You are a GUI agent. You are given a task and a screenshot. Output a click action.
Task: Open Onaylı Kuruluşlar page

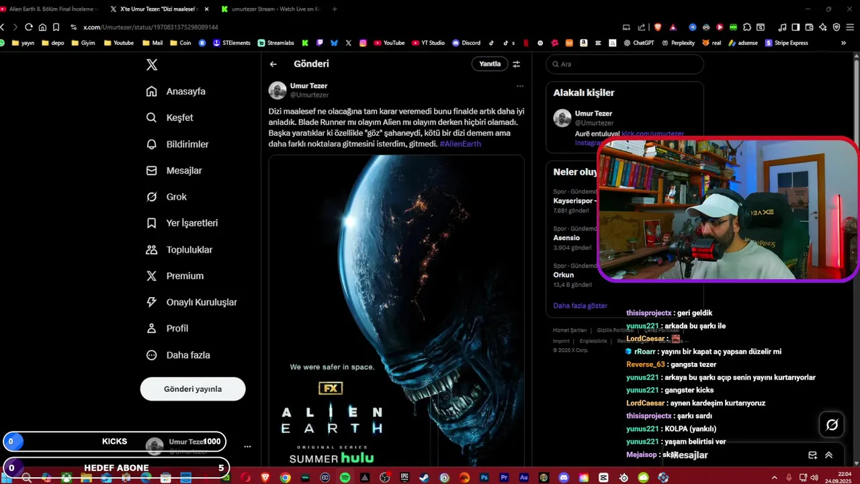(191, 302)
